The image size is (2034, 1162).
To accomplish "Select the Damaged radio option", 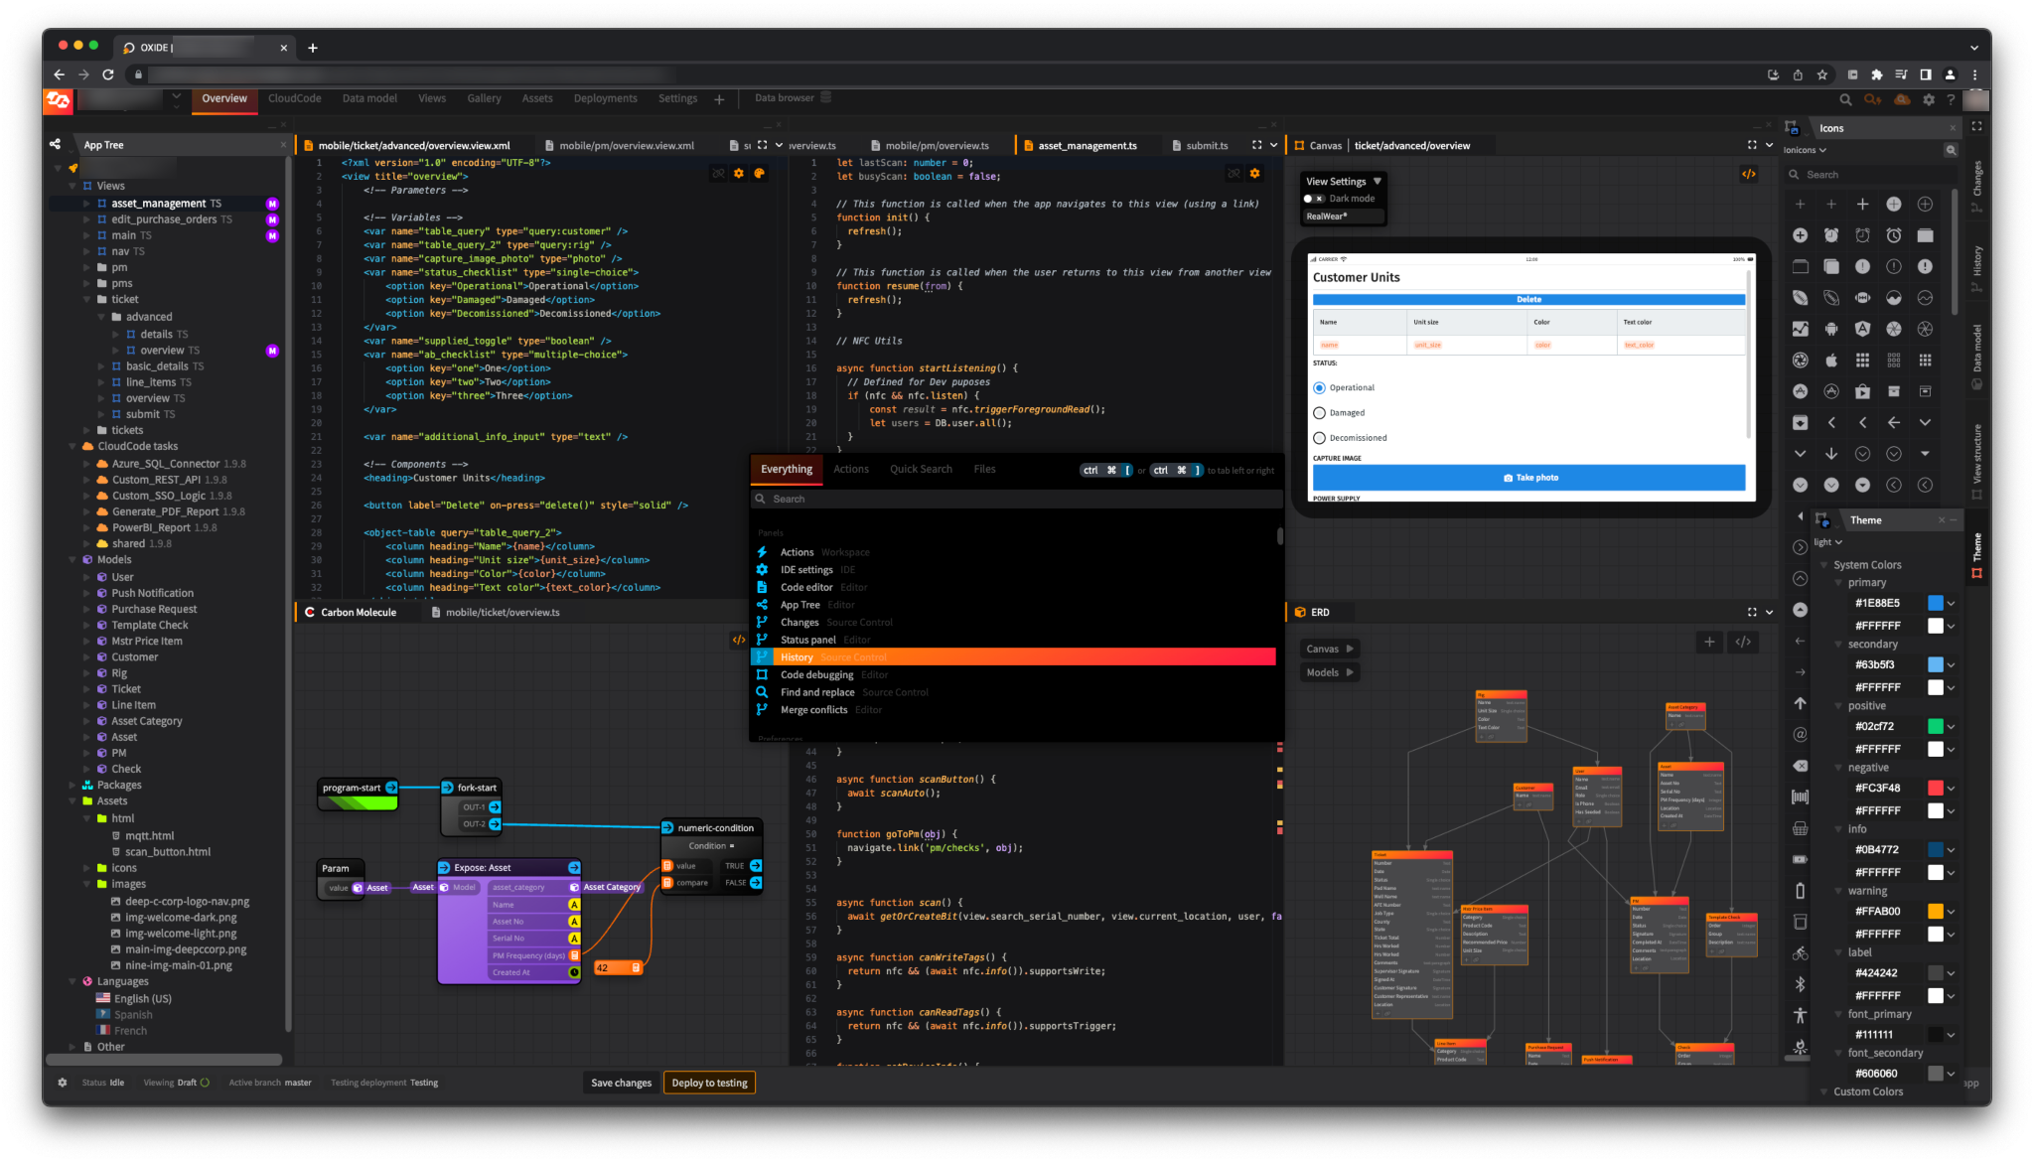I will tap(1319, 413).
